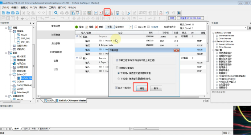Click the 取消 cancel button

[x=156, y=89]
